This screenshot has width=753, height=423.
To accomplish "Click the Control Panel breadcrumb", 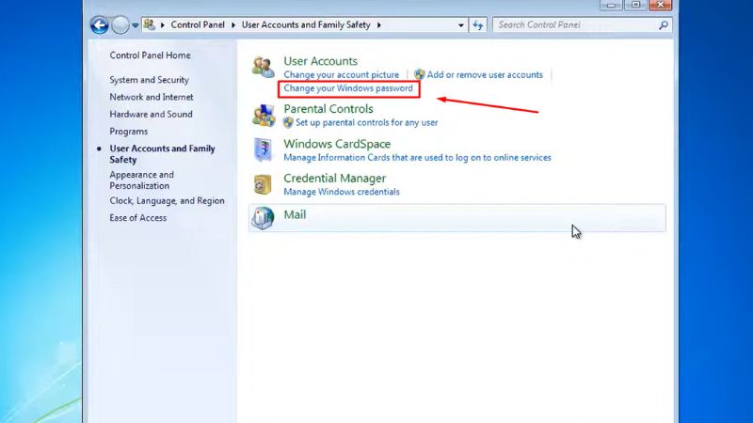I will pos(198,25).
